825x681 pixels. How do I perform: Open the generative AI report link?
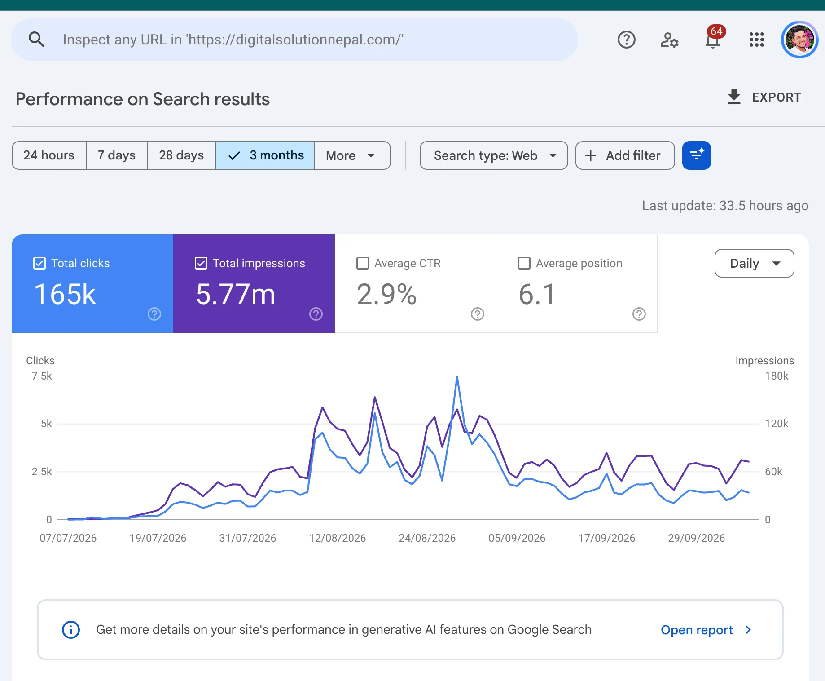click(697, 630)
